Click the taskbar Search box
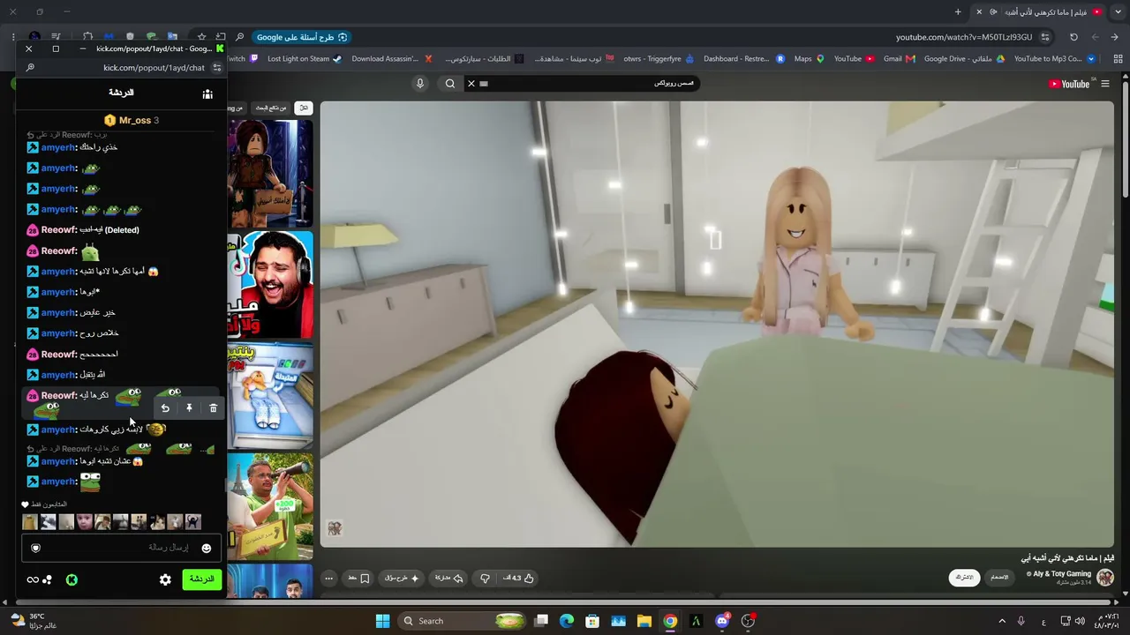The image size is (1130, 635). coord(463,621)
